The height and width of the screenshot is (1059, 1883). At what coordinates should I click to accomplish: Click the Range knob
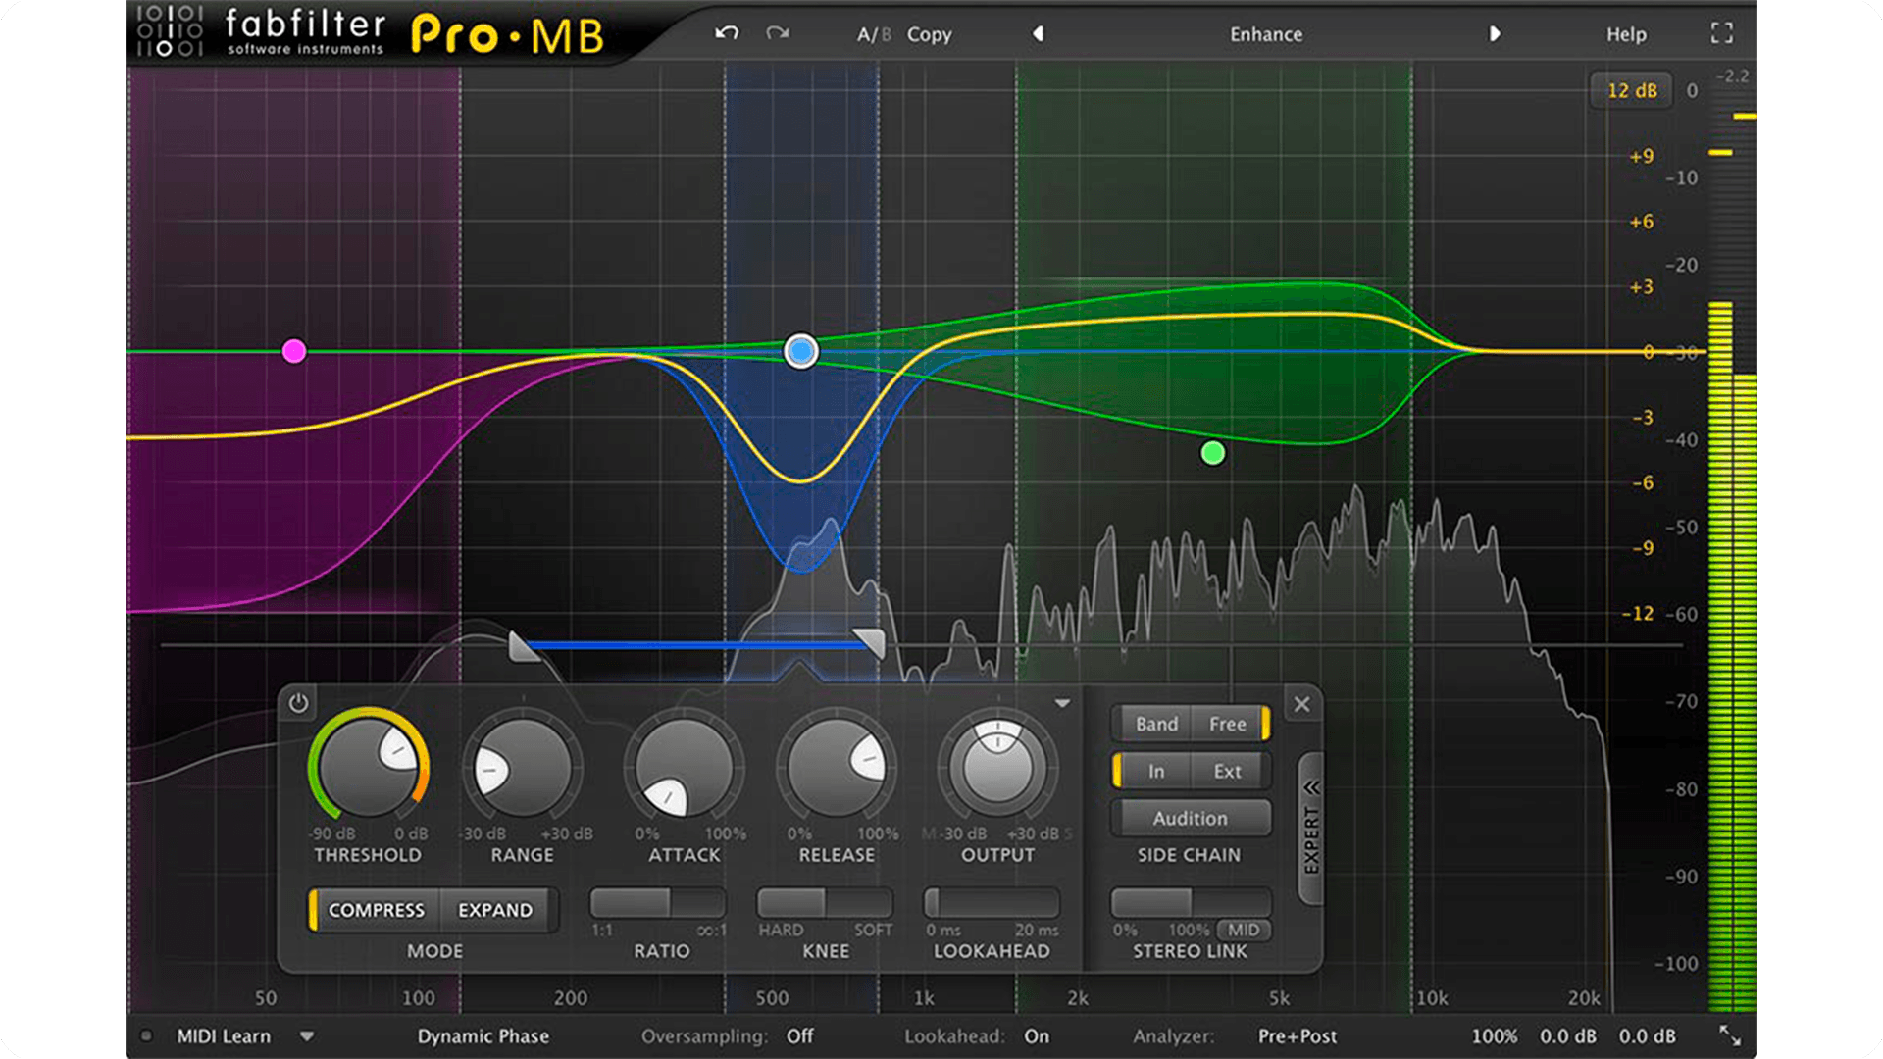pos(523,767)
